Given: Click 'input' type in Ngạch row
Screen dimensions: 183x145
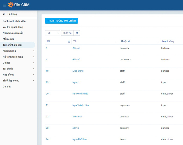Looking at the screenshot, I should (164, 82).
